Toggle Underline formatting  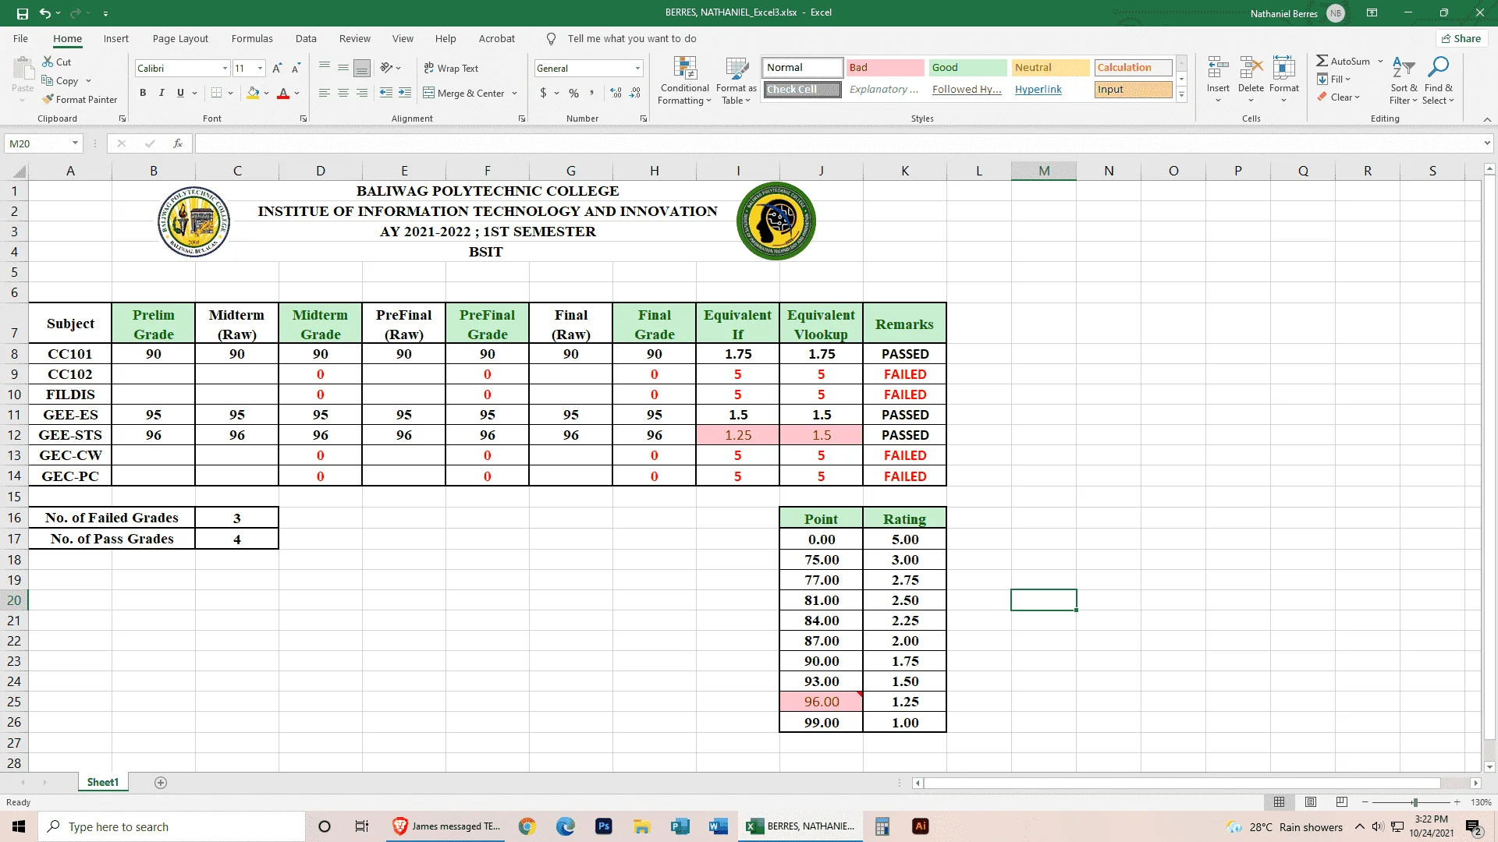[180, 93]
